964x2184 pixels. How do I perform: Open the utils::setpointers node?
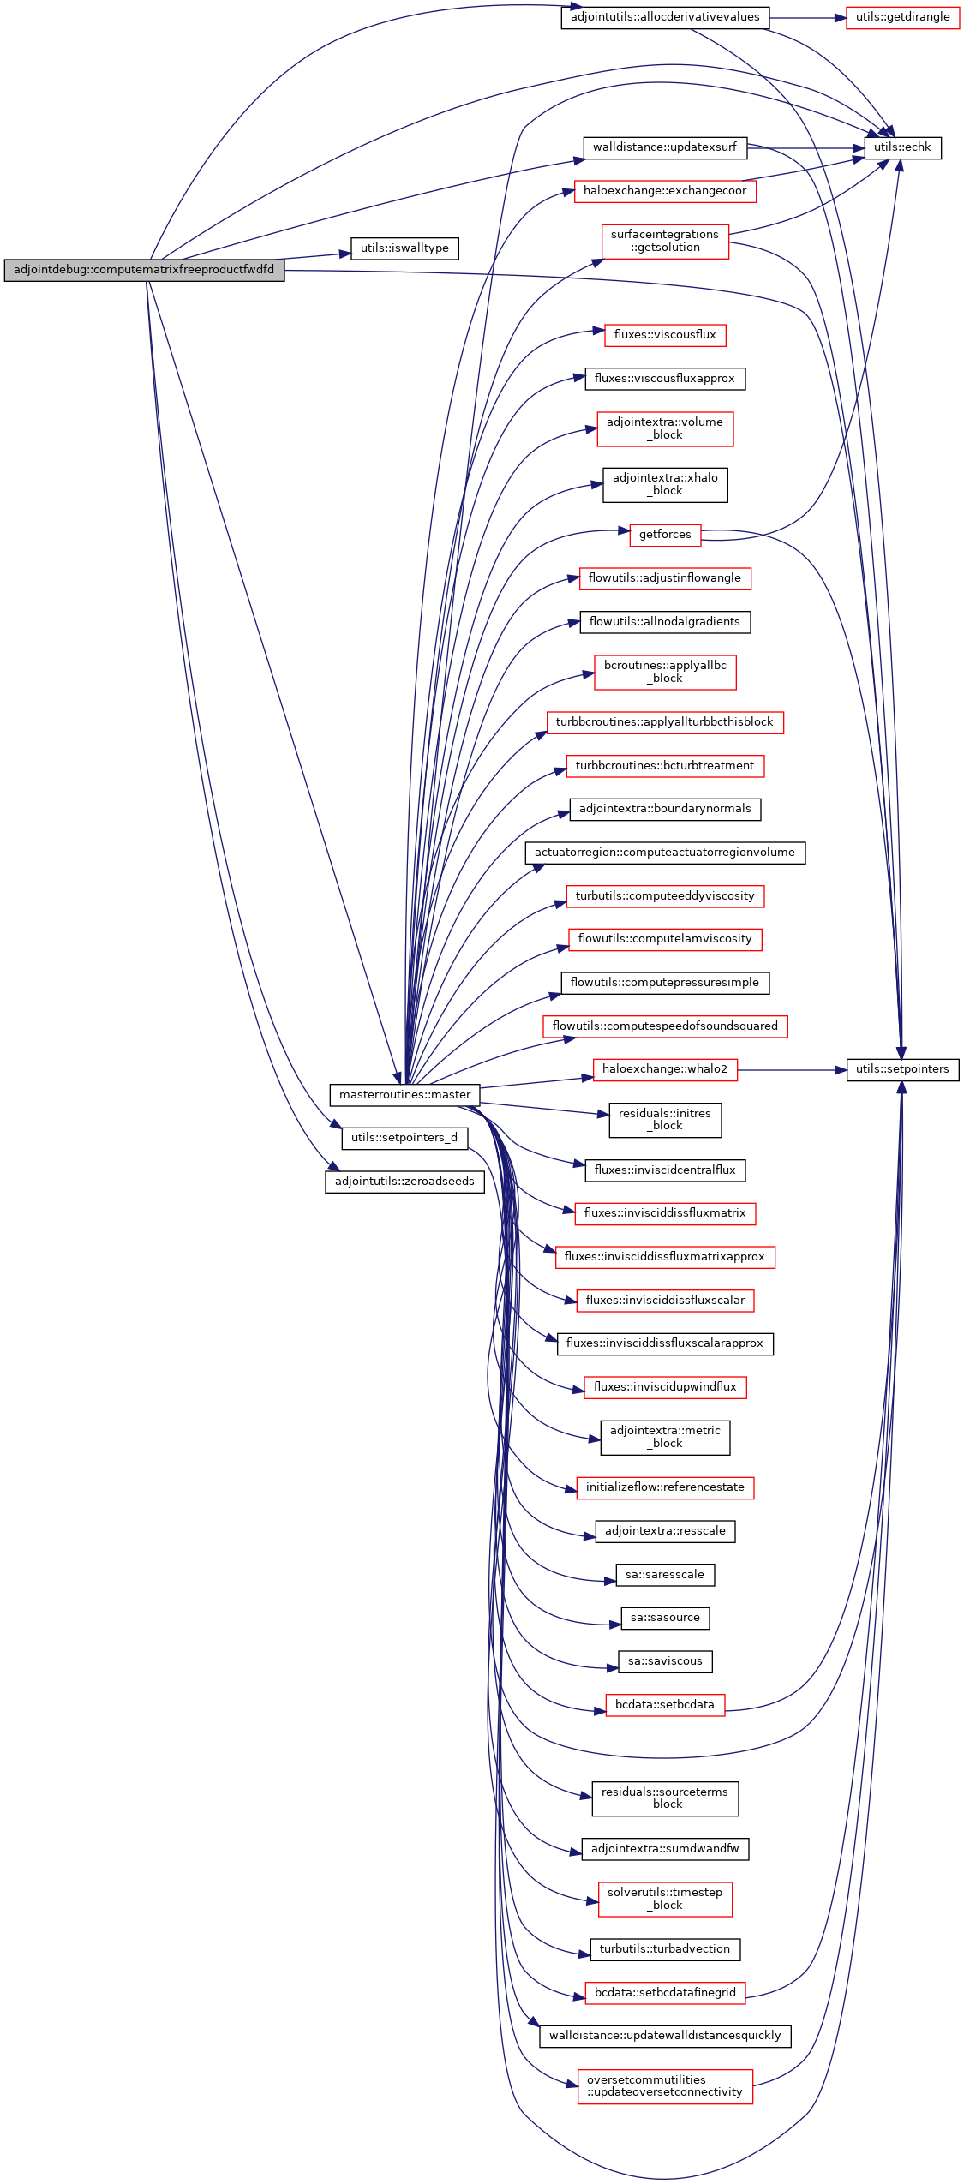tap(902, 1069)
